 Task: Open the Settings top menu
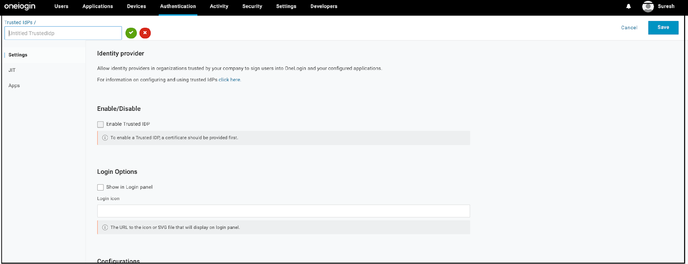click(x=286, y=6)
